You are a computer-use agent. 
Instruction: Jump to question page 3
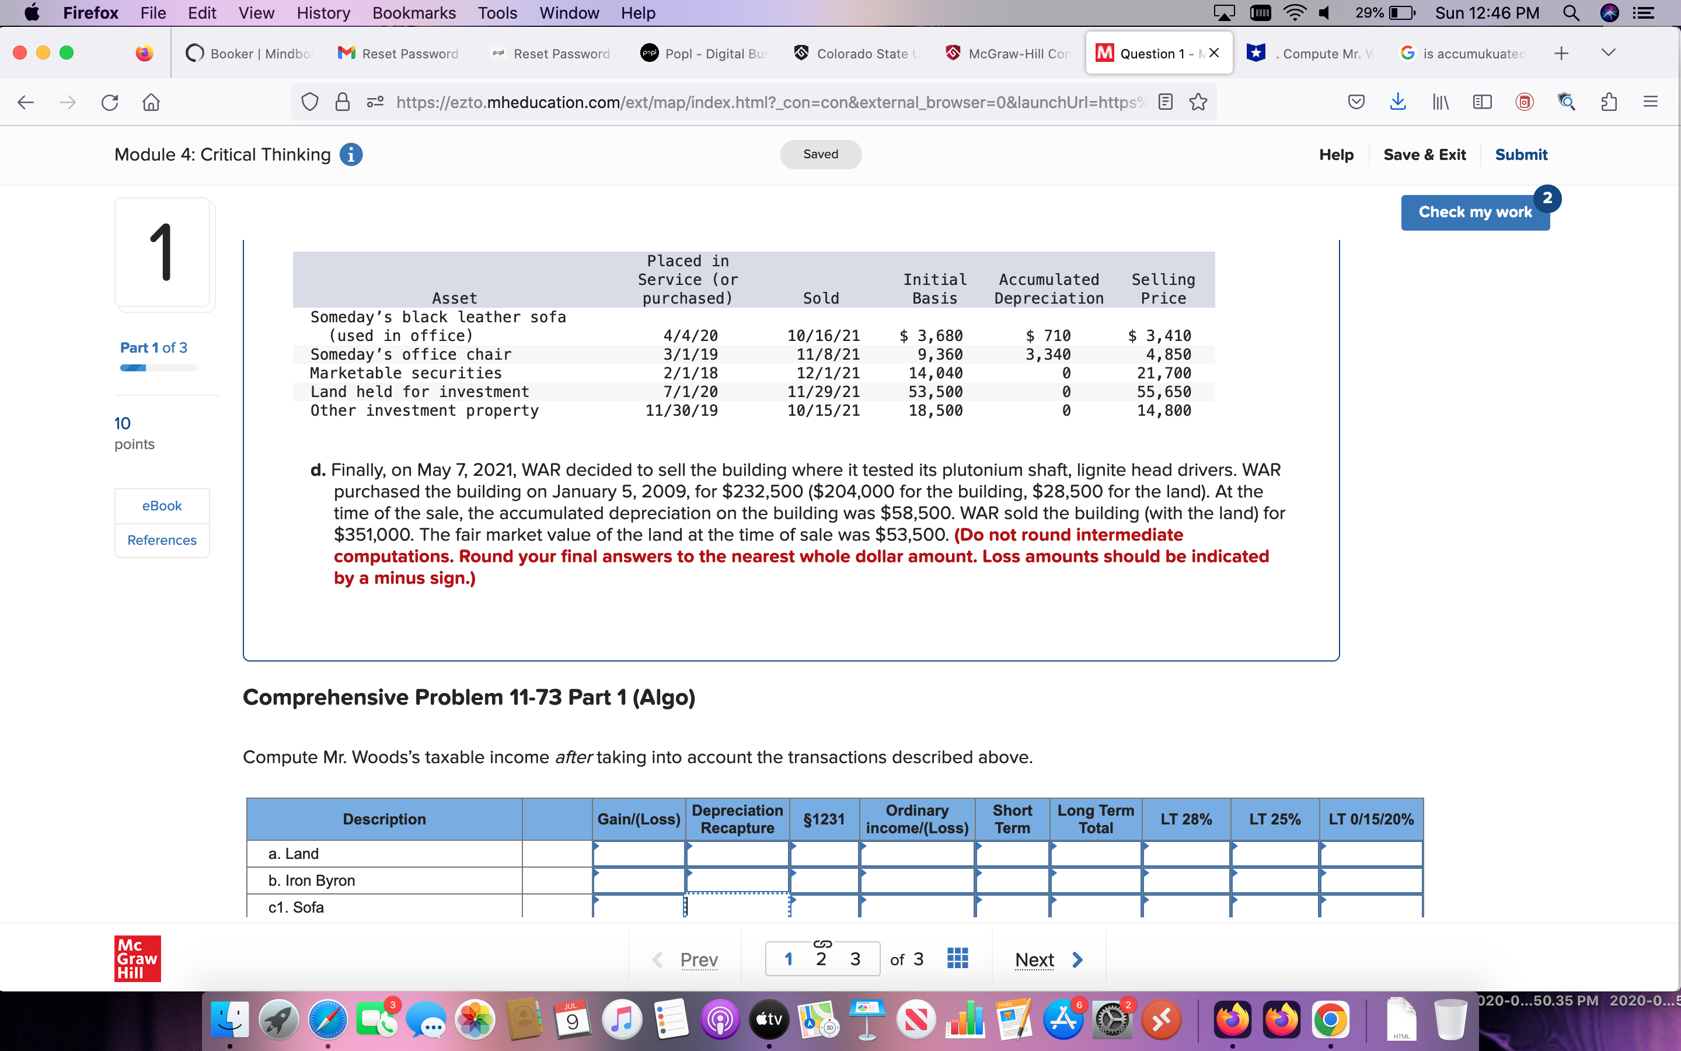point(855,959)
